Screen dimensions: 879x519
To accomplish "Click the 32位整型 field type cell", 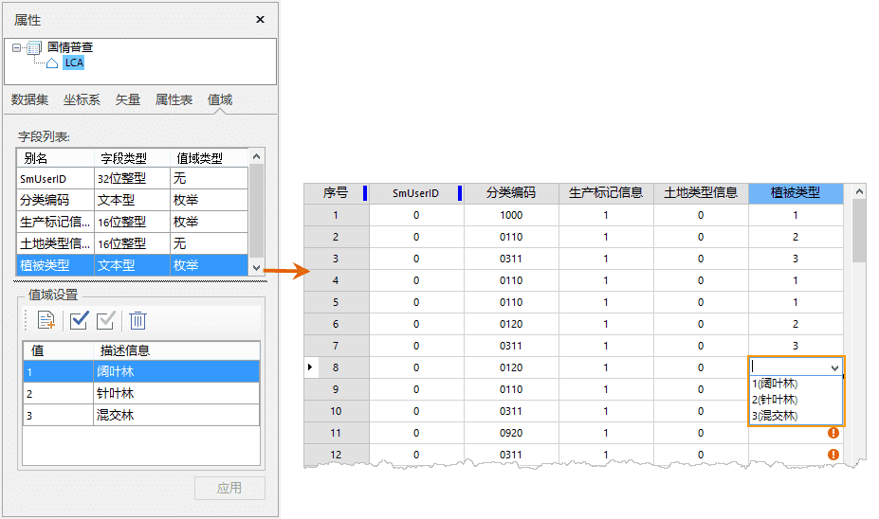I will click(133, 179).
